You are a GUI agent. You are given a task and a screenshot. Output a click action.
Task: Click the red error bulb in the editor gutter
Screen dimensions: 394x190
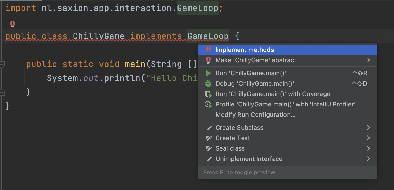12,24
